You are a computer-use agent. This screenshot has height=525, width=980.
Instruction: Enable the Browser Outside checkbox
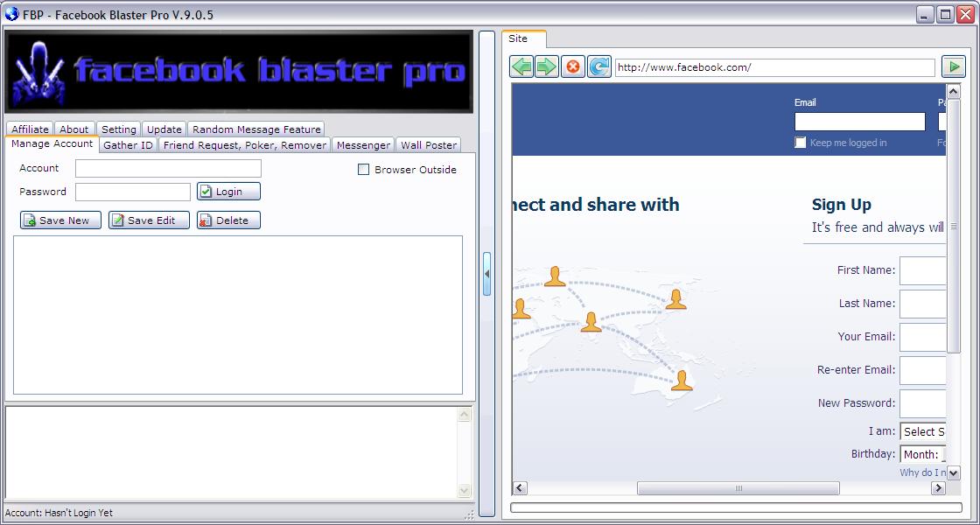tap(363, 169)
